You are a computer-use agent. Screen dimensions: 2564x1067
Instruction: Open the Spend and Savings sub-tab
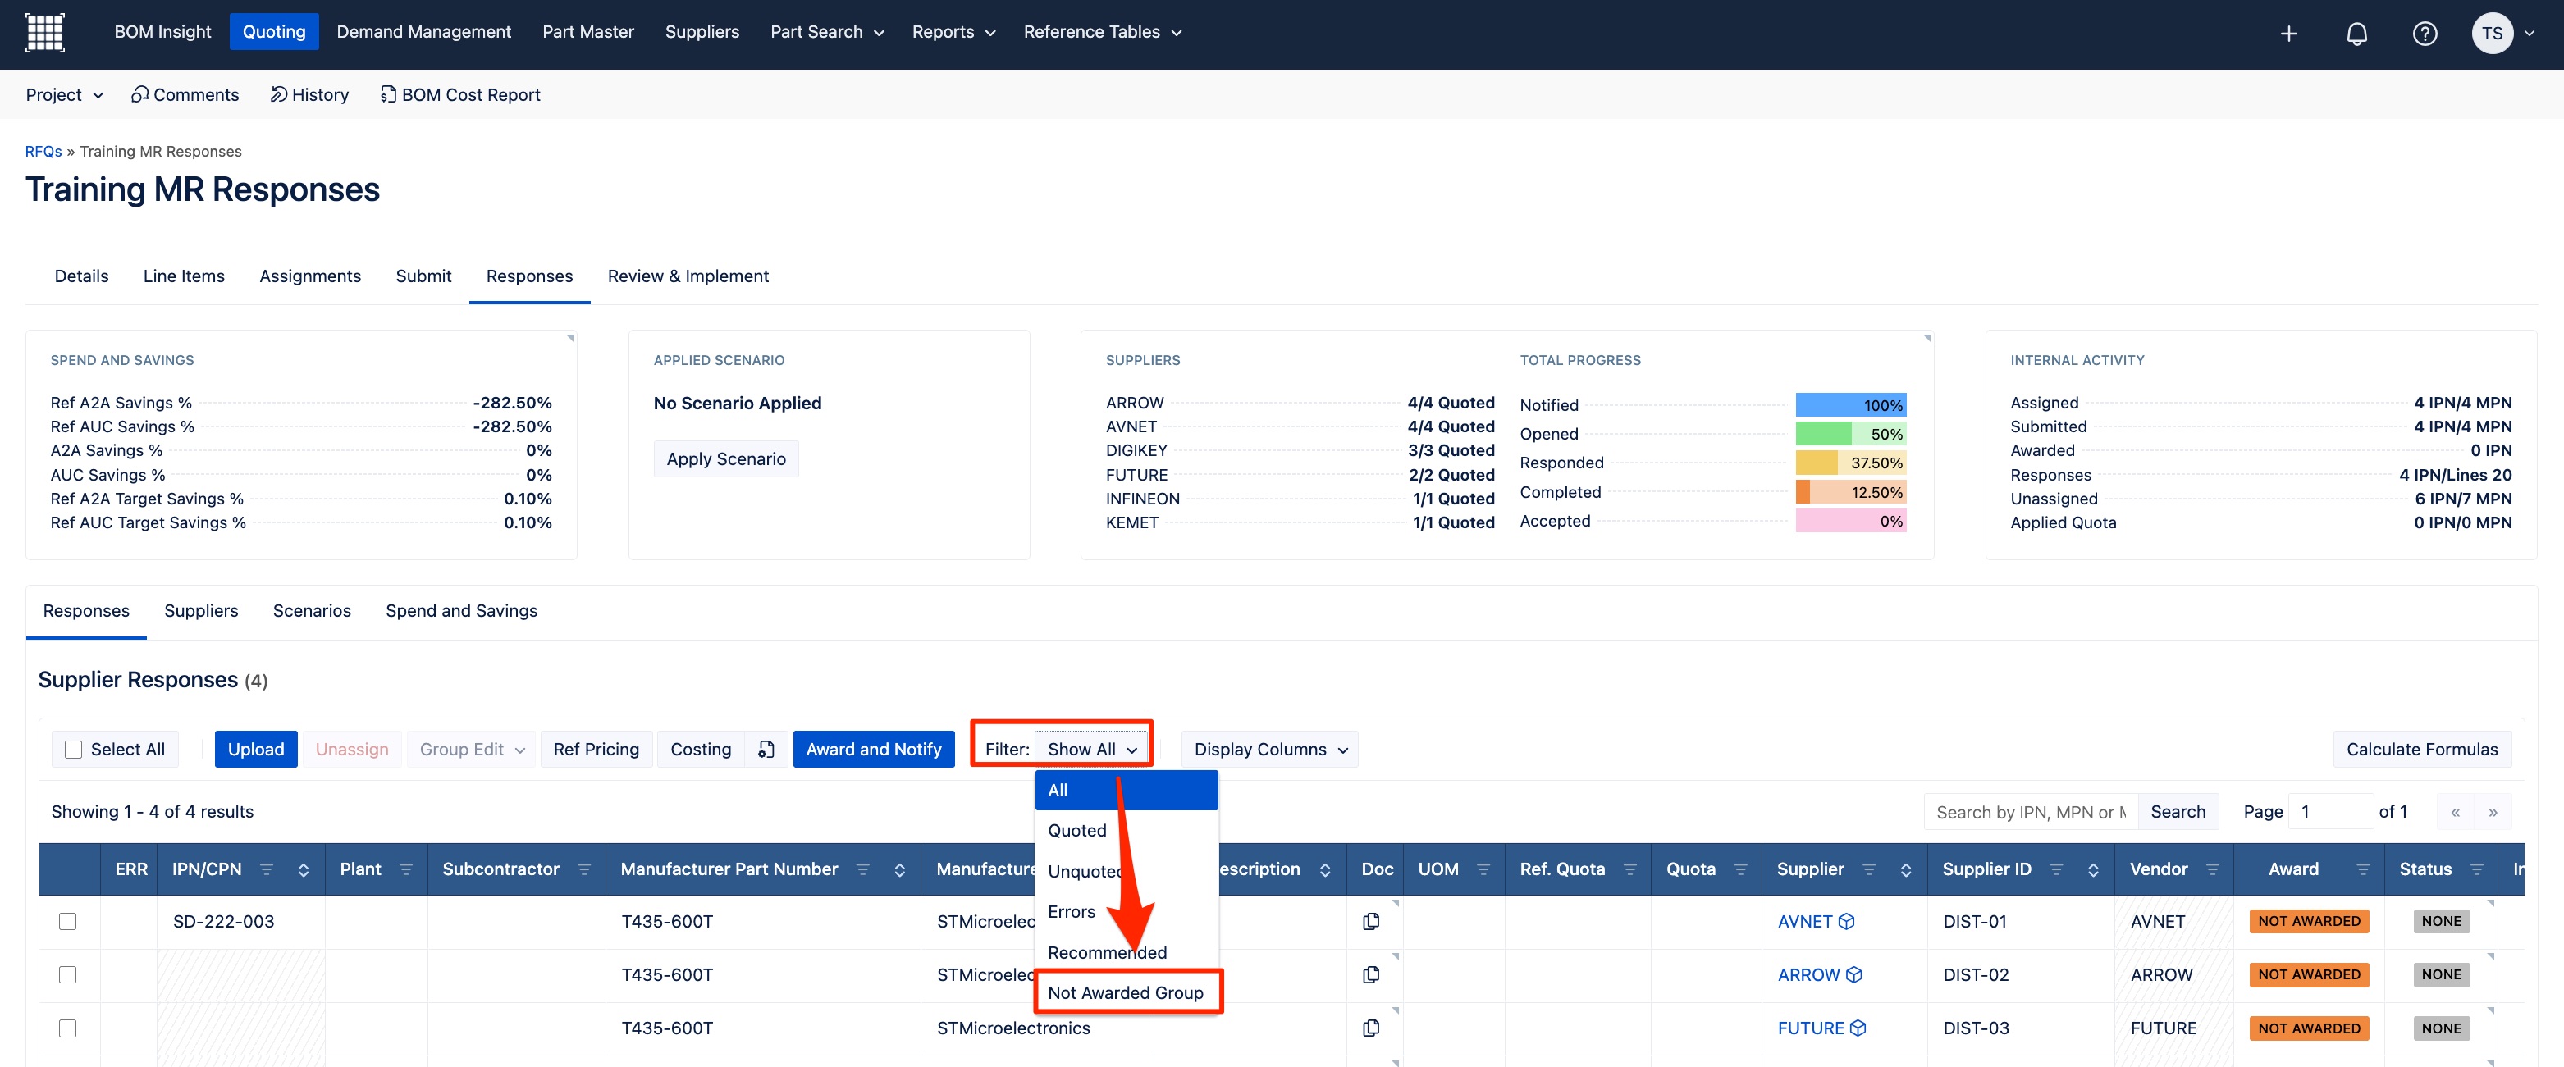(461, 611)
